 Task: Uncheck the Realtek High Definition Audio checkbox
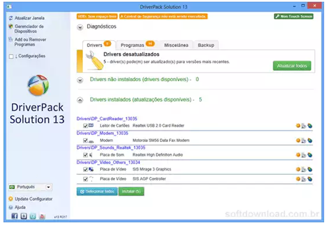coord(85,155)
